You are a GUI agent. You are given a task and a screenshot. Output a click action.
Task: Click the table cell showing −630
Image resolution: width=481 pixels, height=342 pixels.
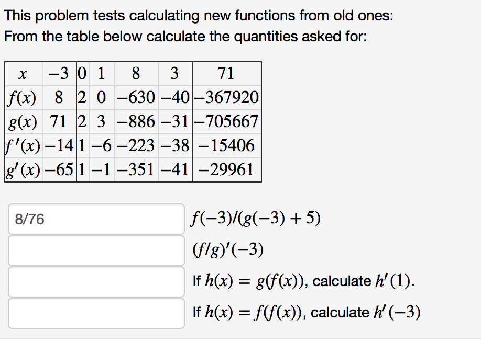[136, 97]
